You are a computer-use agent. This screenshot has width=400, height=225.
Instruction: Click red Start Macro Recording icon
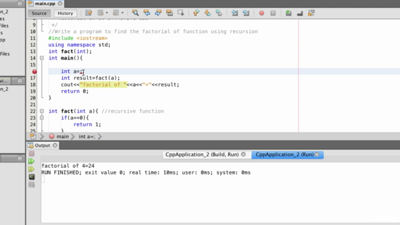(261, 13)
